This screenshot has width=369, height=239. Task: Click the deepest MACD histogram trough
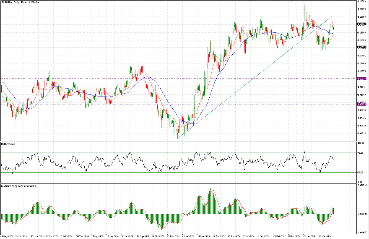tap(162, 227)
